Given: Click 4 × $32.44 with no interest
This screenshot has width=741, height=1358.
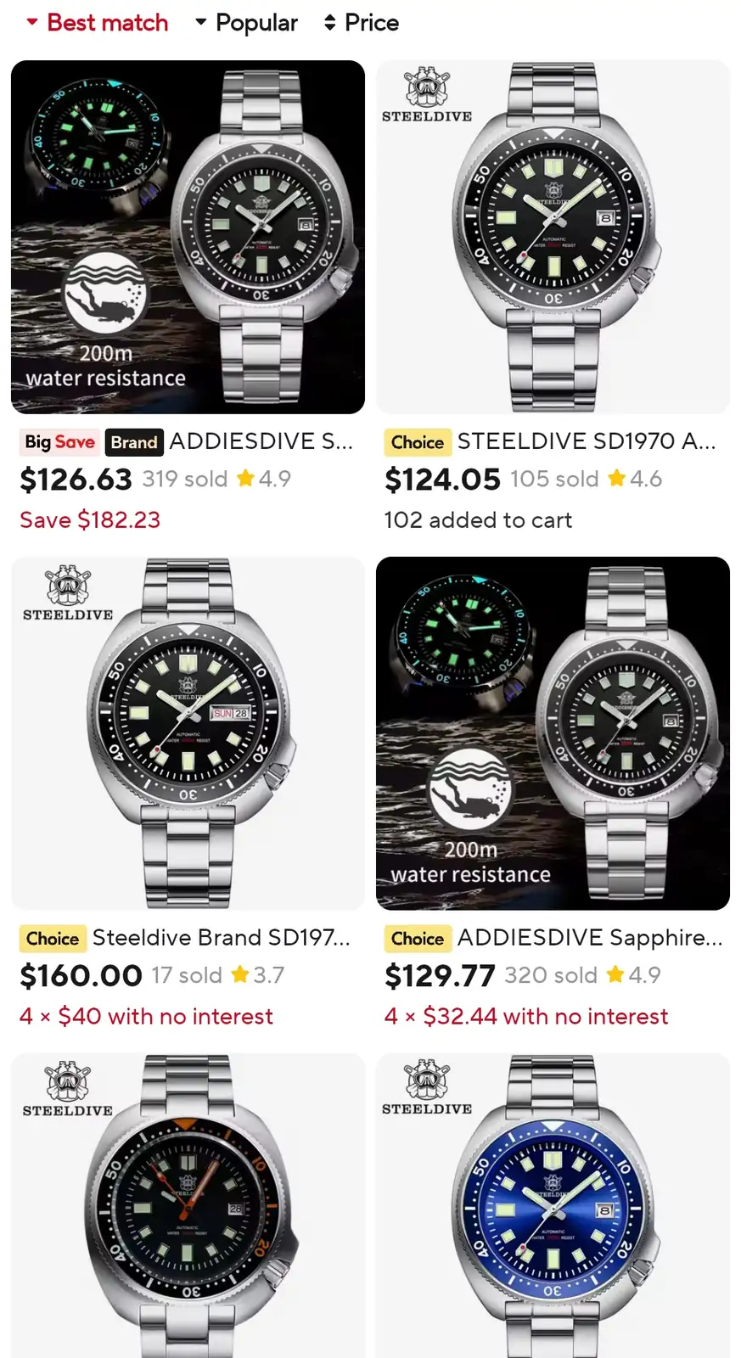Looking at the screenshot, I should (x=526, y=1017).
